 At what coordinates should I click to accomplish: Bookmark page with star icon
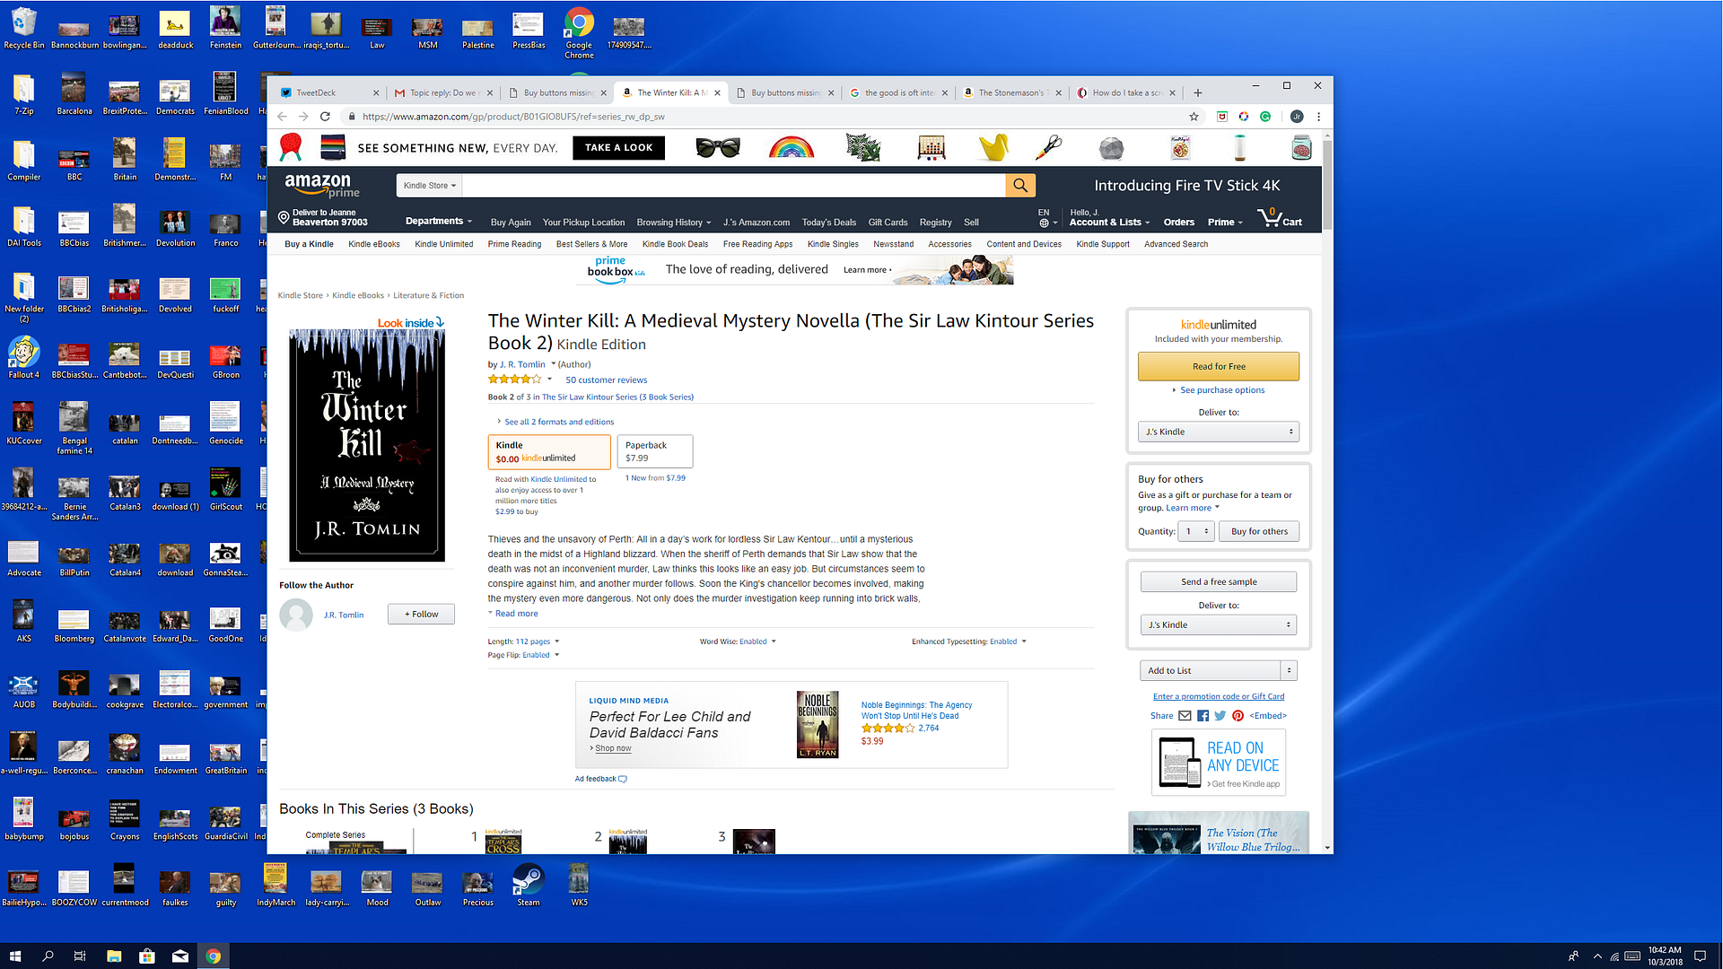1194,117
